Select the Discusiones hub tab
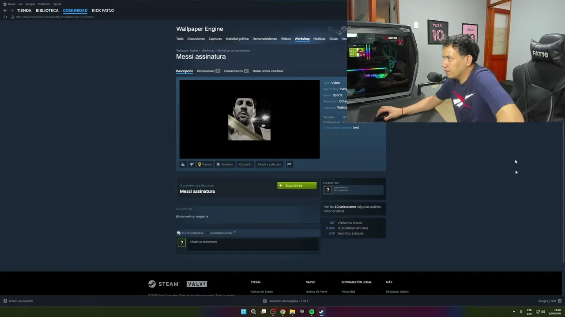565x317 pixels. pyautogui.click(x=196, y=39)
